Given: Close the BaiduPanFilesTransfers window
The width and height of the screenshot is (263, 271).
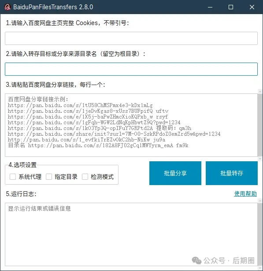Looking at the screenshot, I should point(252,7).
